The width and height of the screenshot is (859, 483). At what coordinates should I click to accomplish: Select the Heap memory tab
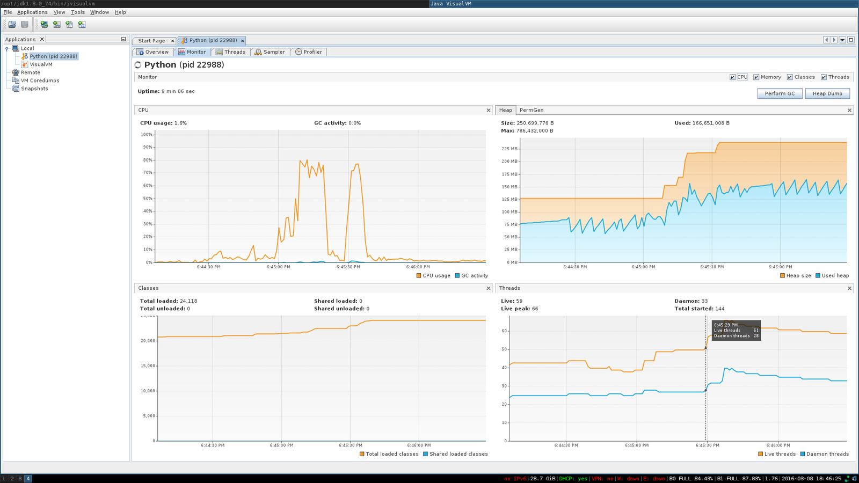coord(505,110)
